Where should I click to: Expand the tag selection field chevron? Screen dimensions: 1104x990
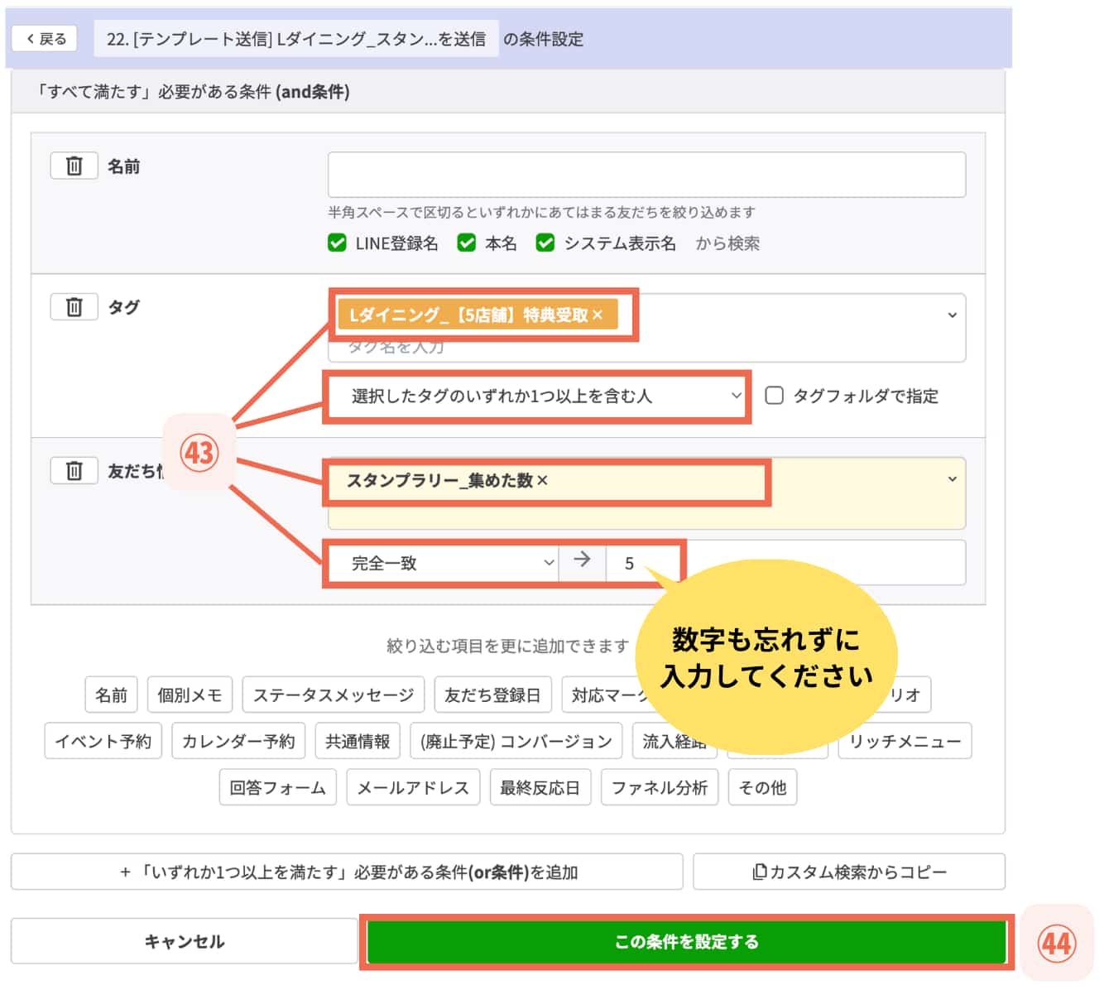click(x=951, y=315)
